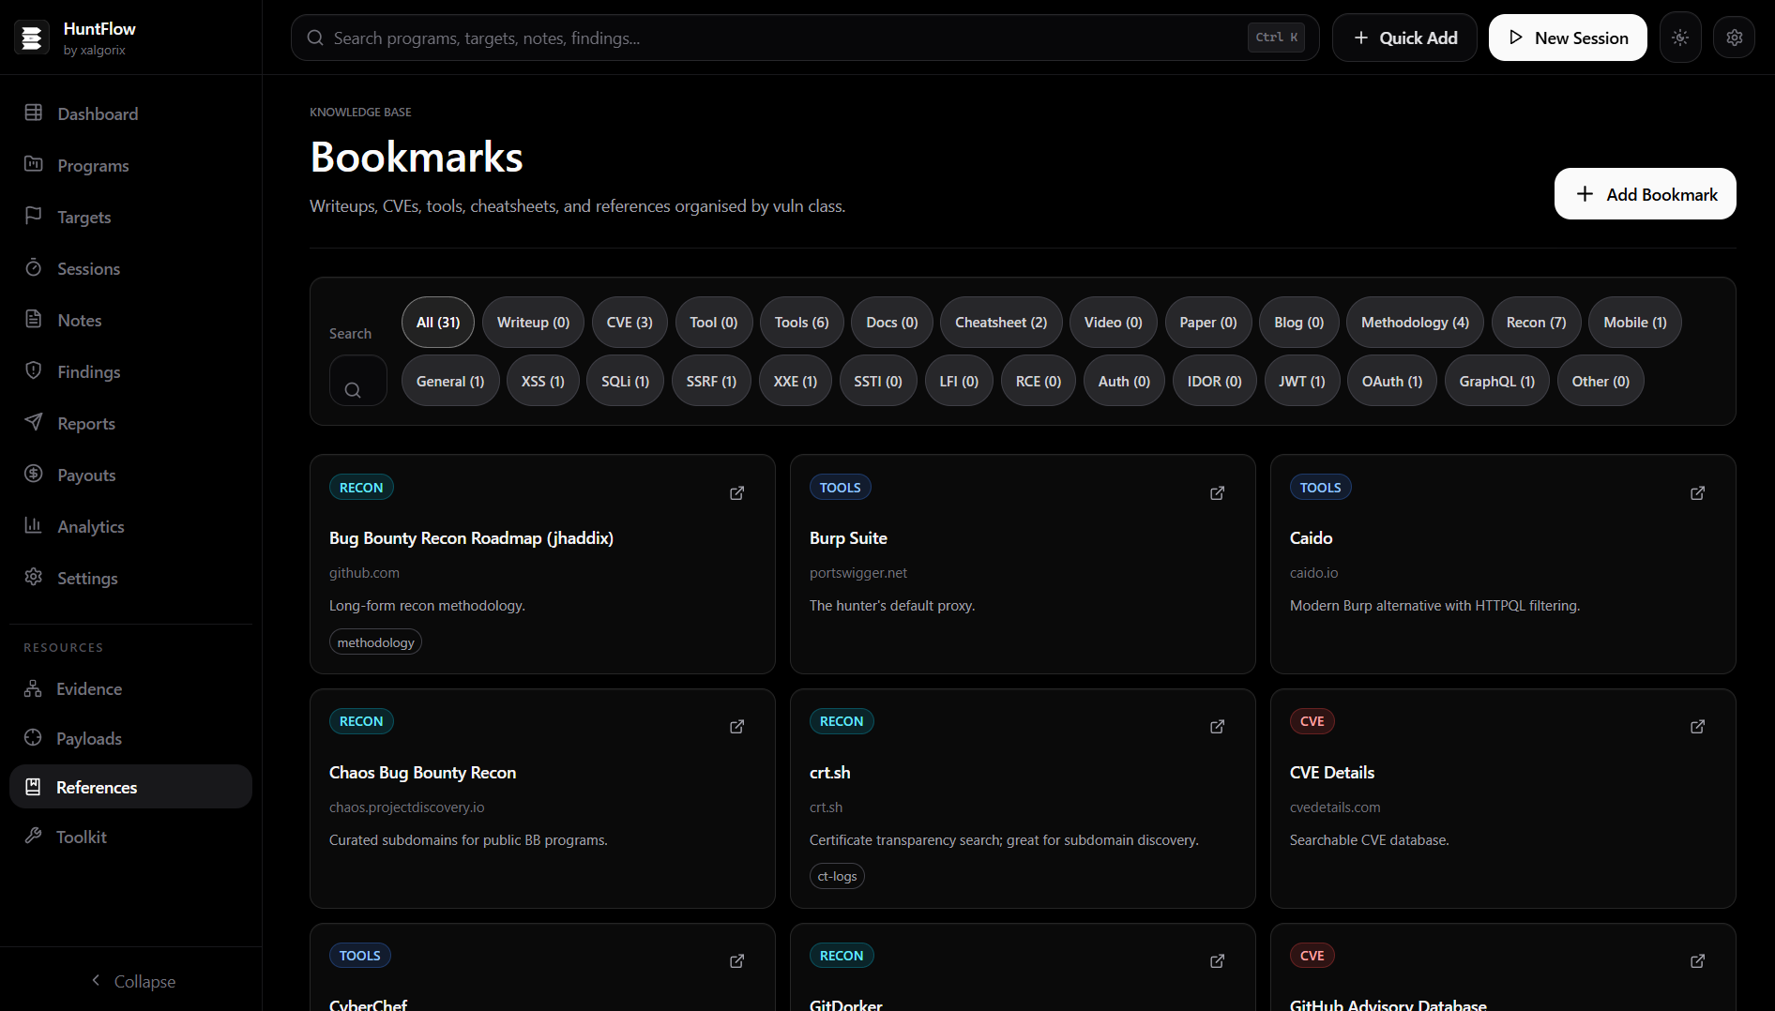Filter bookmarks by CVE (3)
1775x1011 pixels.
630,323
